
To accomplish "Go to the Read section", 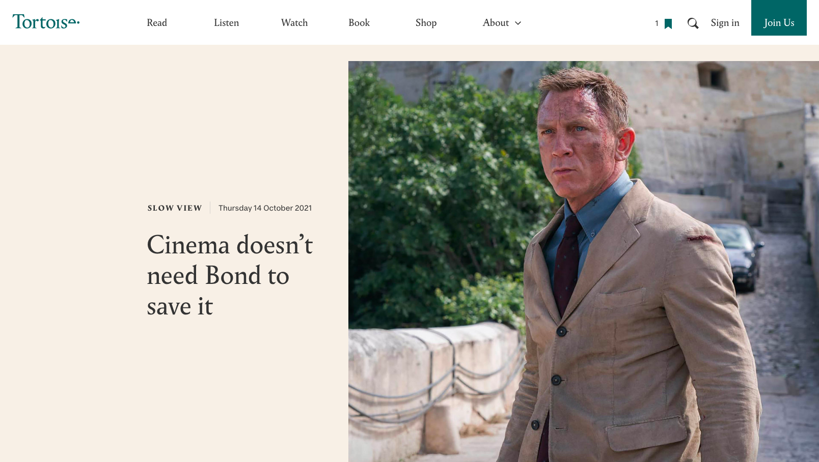I will tap(157, 23).
